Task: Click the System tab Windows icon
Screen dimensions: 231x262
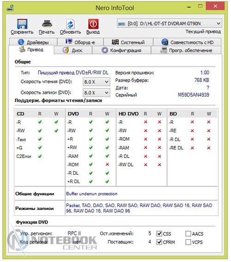Action: [115, 42]
